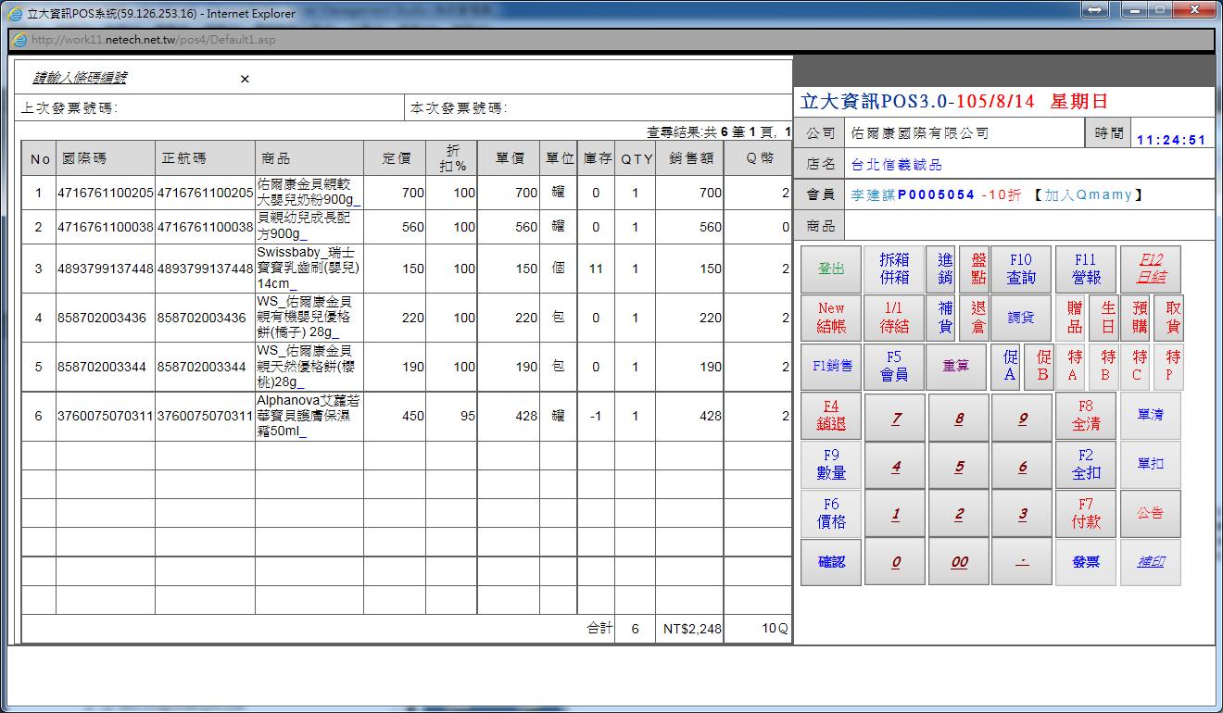Open F11 營報 sales report
This screenshot has height=713, width=1223.
coord(1086,269)
